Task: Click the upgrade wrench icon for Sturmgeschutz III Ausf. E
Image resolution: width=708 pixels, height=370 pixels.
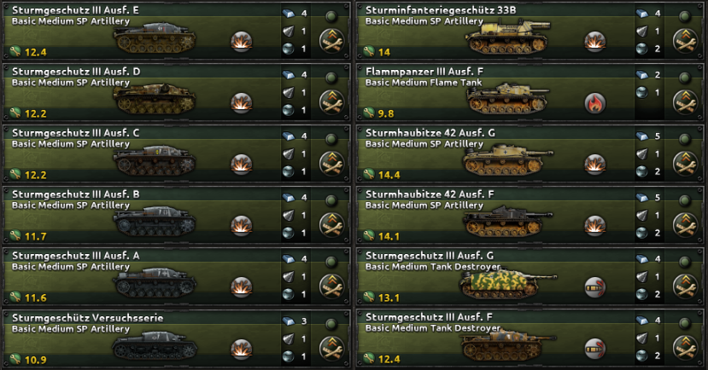Action: [x=332, y=41]
